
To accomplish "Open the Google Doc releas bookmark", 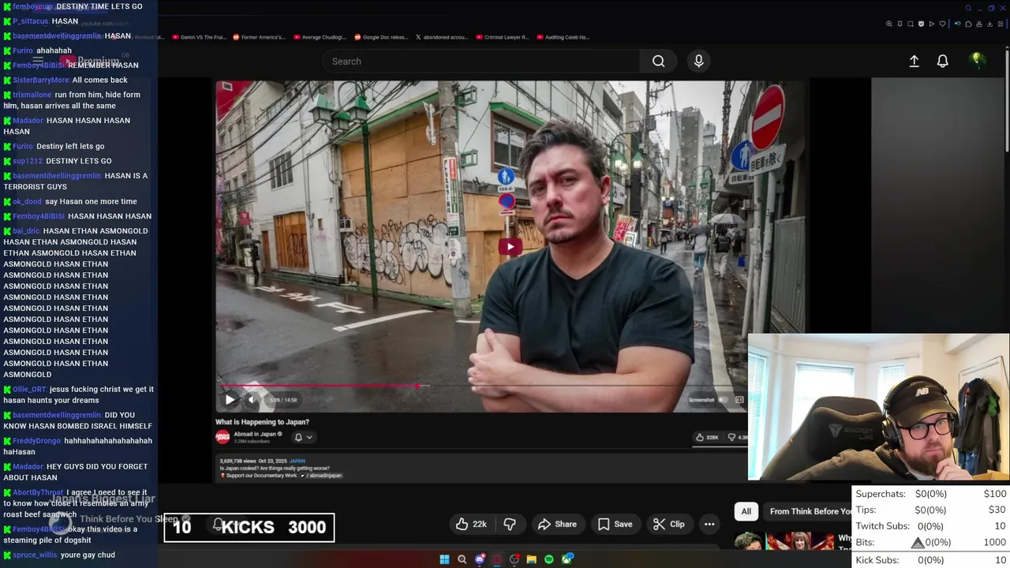I will pos(381,37).
